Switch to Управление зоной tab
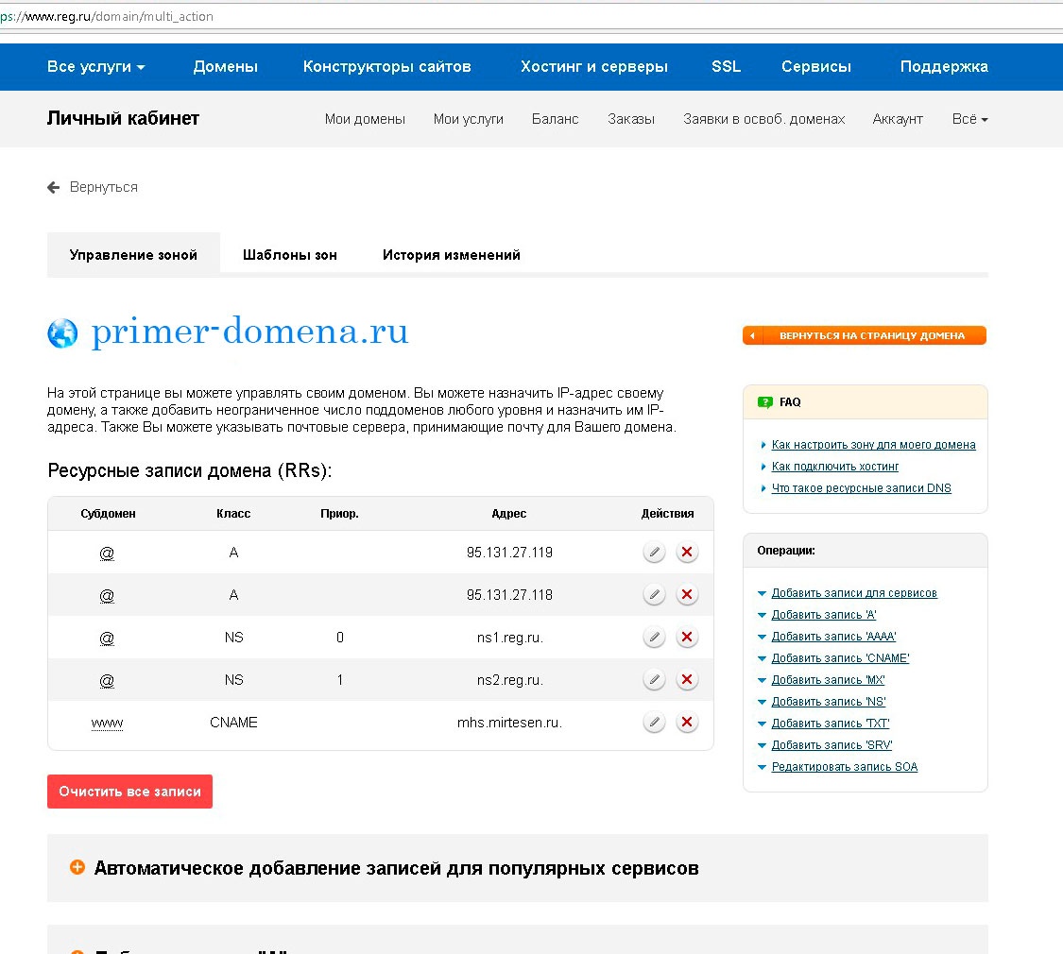The image size is (1063, 954). click(133, 255)
